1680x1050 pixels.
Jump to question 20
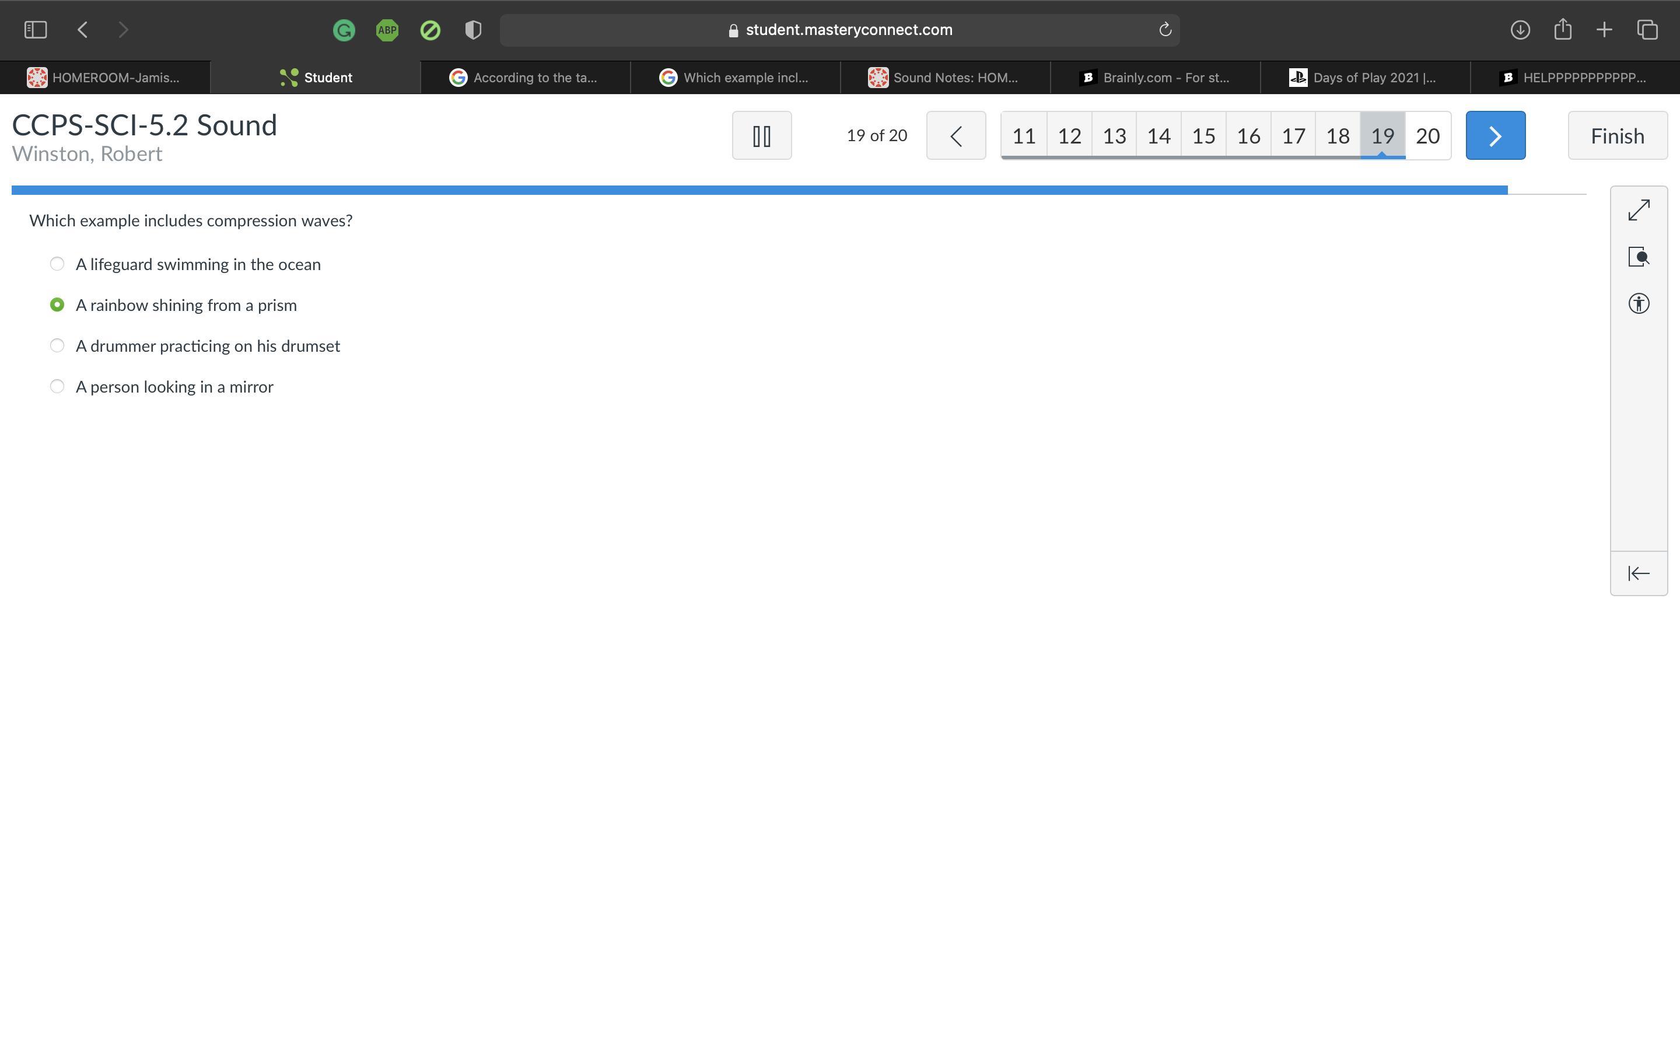[x=1427, y=135]
